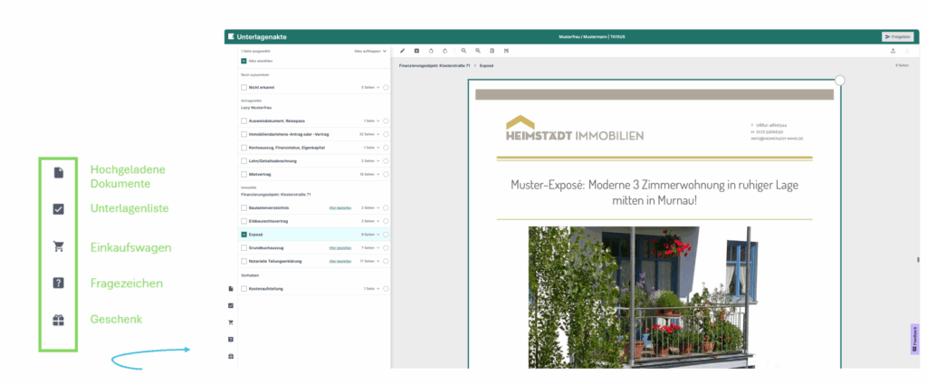The width and height of the screenshot is (927, 385).
Task: Expand all with Alles aufklappen
Action: 370,52
